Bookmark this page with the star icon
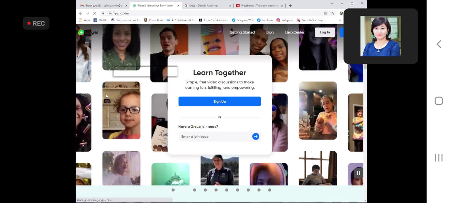Screen dimensions: 452x203 point(333,13)
